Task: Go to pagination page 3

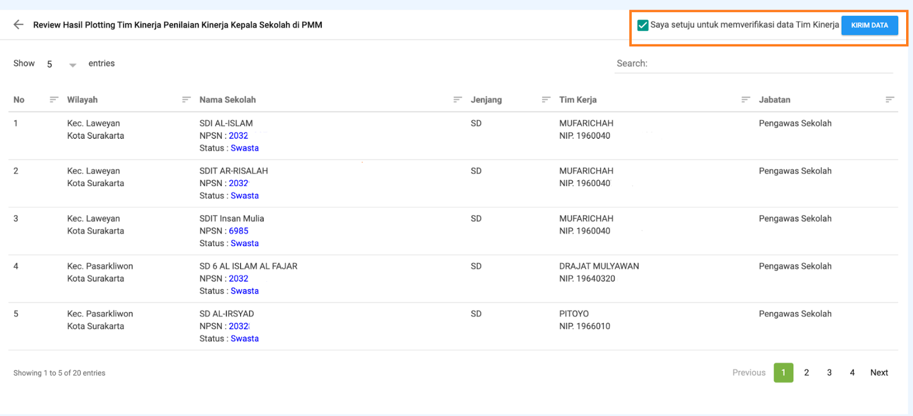Action: [829, 373]
